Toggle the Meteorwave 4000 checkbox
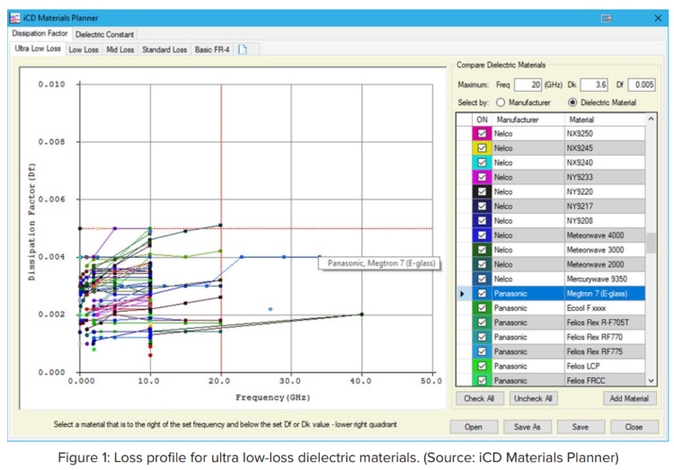The width and height of the screenshot is (674, 470). coord(482,235)
